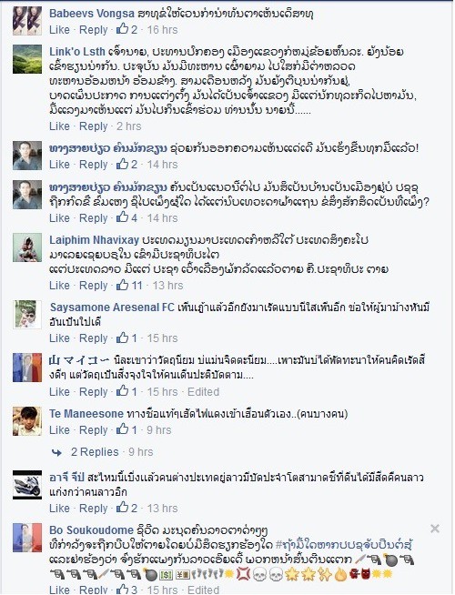
Task: Close Bo Soukoudome's comment with X icon
Action: click(x=435, y=529)
